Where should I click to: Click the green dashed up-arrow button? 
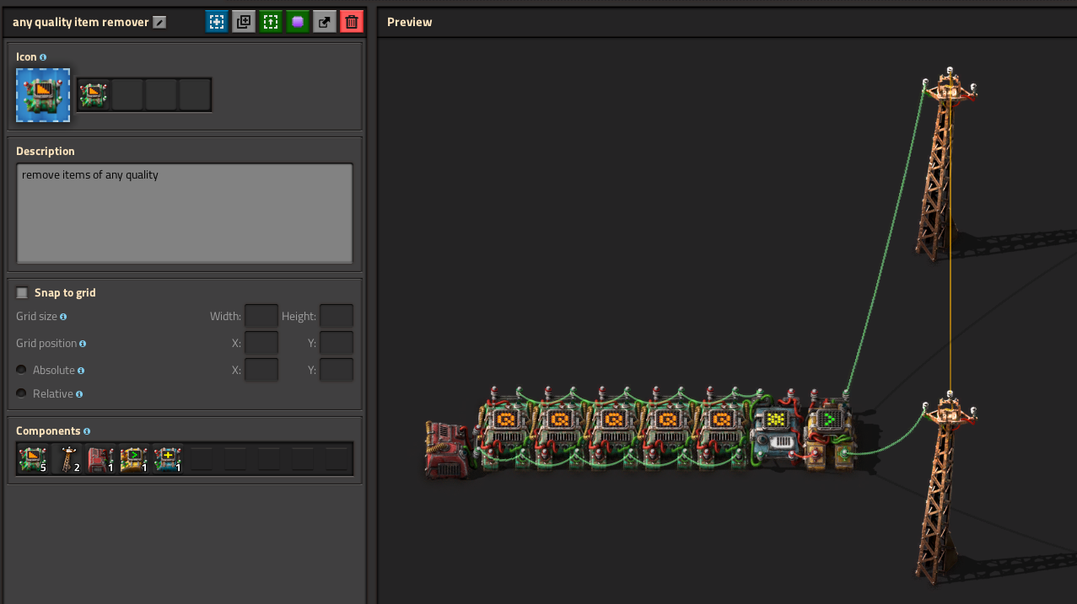pyautogui.click(x=271, y=22)
